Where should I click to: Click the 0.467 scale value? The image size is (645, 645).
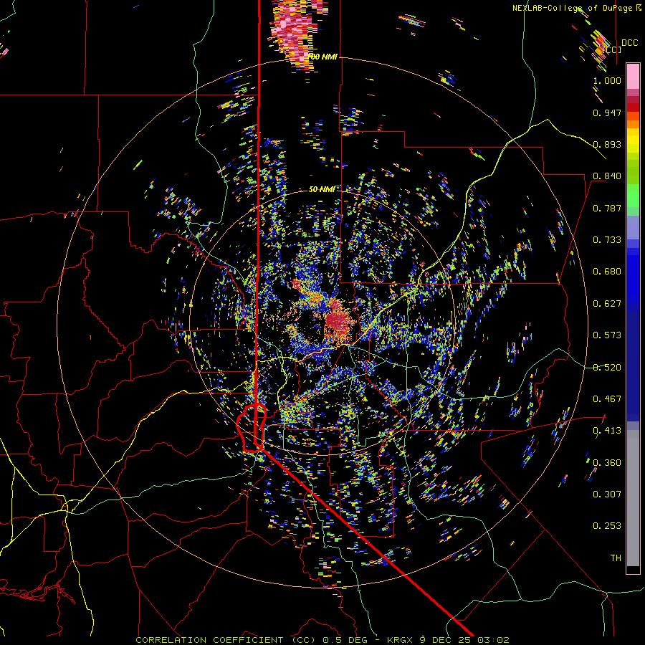pyautogui.click(x=607, y=399)
